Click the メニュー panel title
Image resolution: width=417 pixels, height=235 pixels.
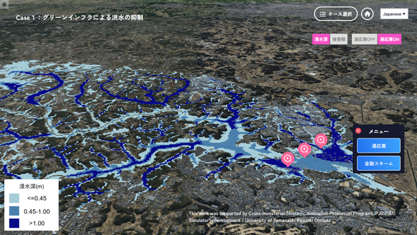(x=379, y=131)
